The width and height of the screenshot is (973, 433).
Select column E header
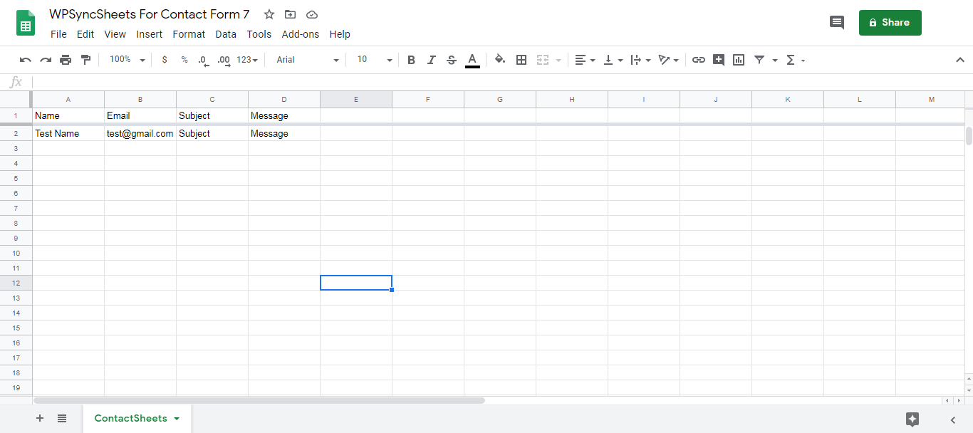356,99
